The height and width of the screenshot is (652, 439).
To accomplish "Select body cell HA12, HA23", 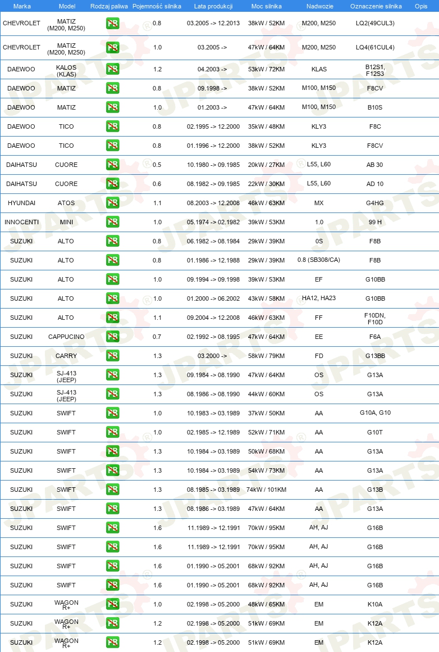I will 318,298.
